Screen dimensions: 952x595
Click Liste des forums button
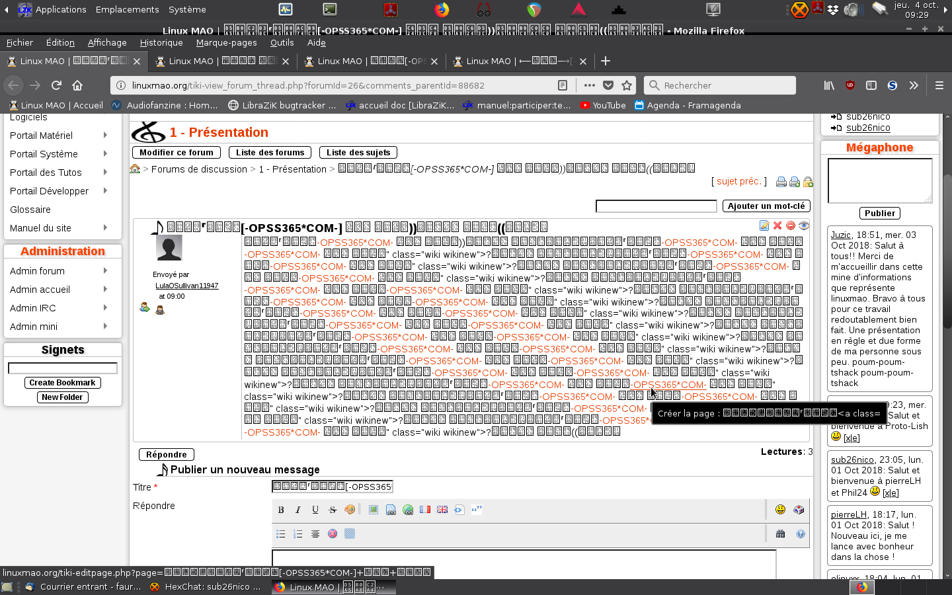[x=270, y=153]
